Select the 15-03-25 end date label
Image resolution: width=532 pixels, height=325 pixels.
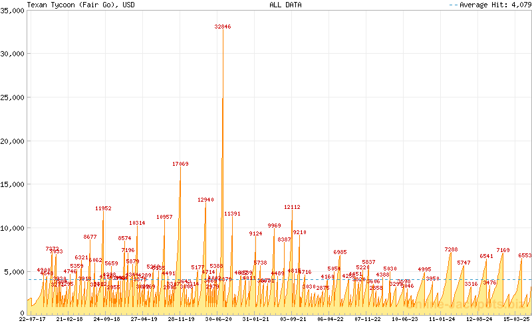pos(516,319)
